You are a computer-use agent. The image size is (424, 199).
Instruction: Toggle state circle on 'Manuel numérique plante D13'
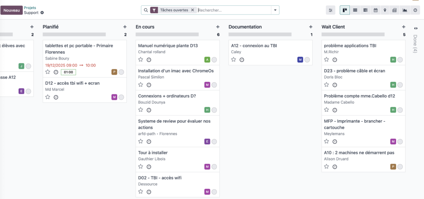click(x=214, y=60)
